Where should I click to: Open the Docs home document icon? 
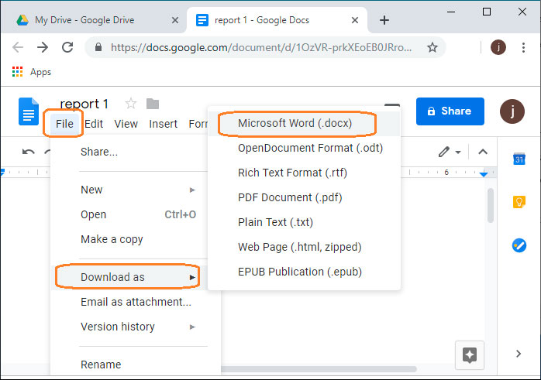pyautogui.click(x=29, y=111)
